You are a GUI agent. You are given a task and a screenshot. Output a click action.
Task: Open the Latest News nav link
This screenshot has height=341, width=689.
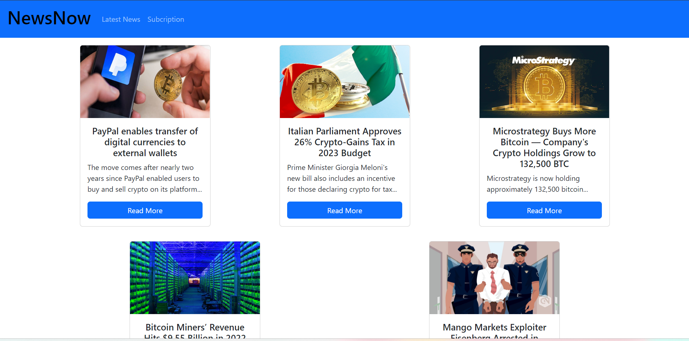click(121, 19)
